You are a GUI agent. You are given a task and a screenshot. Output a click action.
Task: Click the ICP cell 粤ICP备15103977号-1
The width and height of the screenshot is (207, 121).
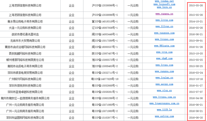point(105,118)
